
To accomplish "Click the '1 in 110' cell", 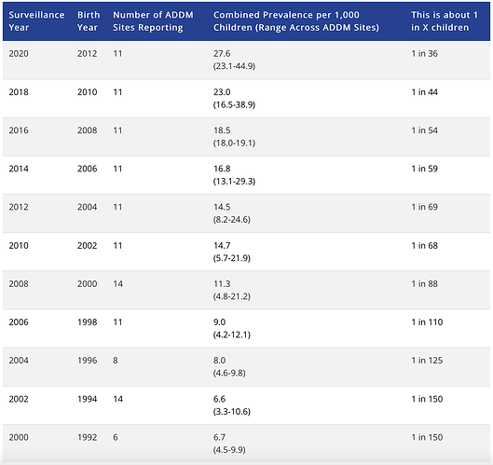I will (427, 322).
